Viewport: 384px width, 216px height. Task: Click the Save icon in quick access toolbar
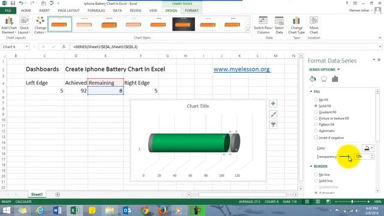(13, 3)
